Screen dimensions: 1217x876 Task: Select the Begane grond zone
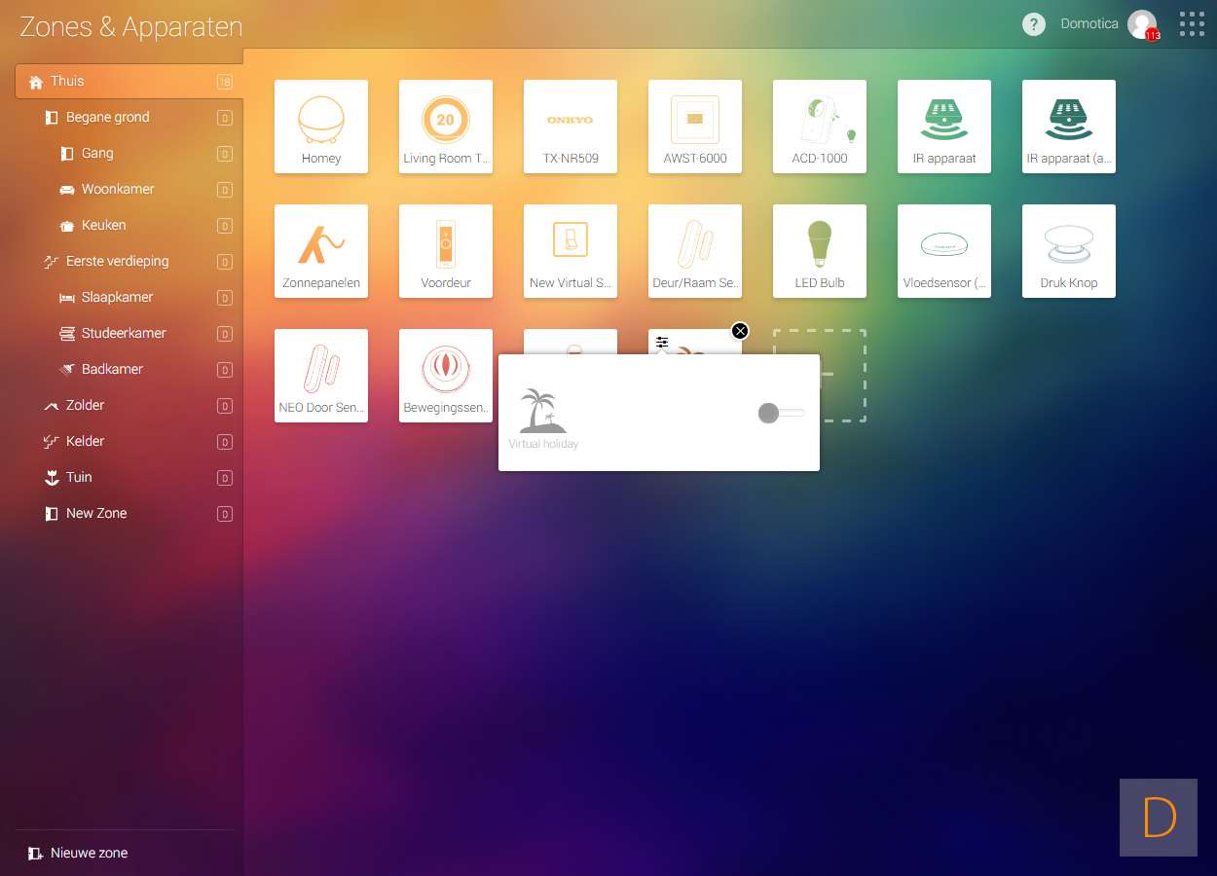coord(129,117)
